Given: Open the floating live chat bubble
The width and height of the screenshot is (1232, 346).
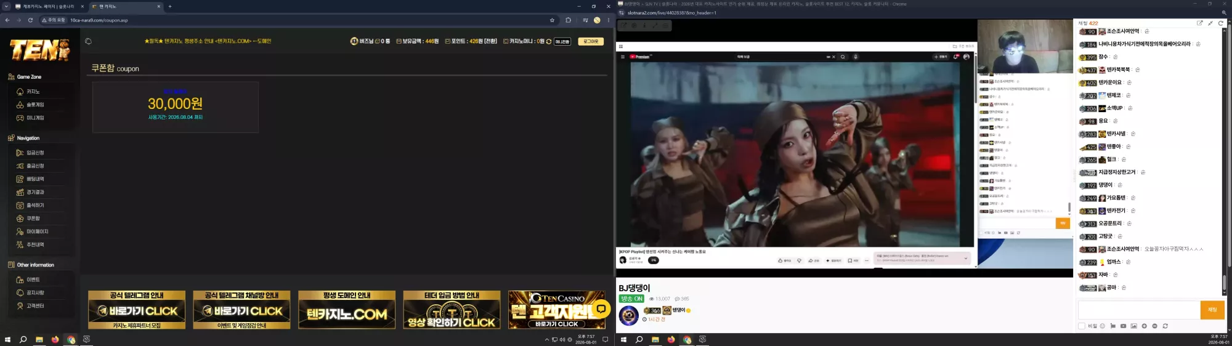Looking at the screenshot, I should coord(601,309).
